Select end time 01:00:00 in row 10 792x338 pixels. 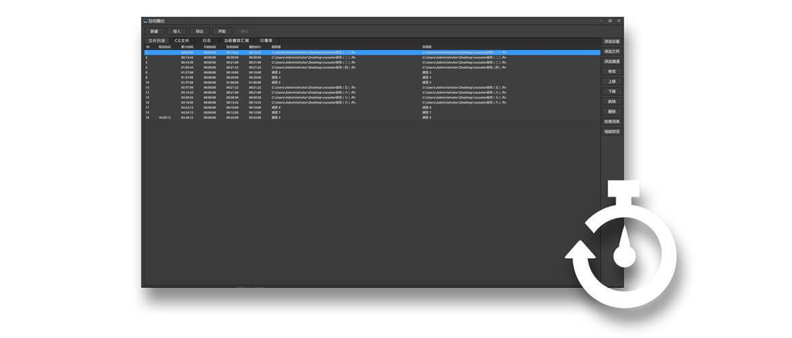(232, 82)
